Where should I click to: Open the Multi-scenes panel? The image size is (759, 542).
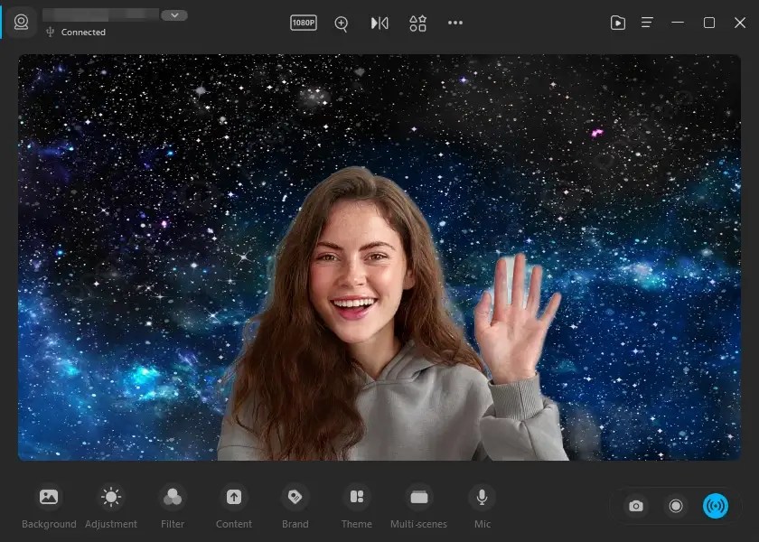click(418, 504)
